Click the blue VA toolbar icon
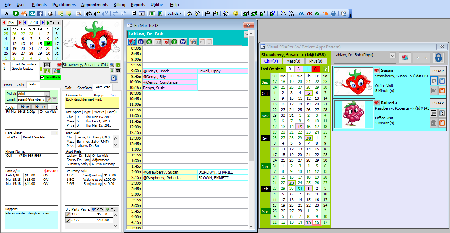Viewport: 450px width, 233px height. coord(301,13)
